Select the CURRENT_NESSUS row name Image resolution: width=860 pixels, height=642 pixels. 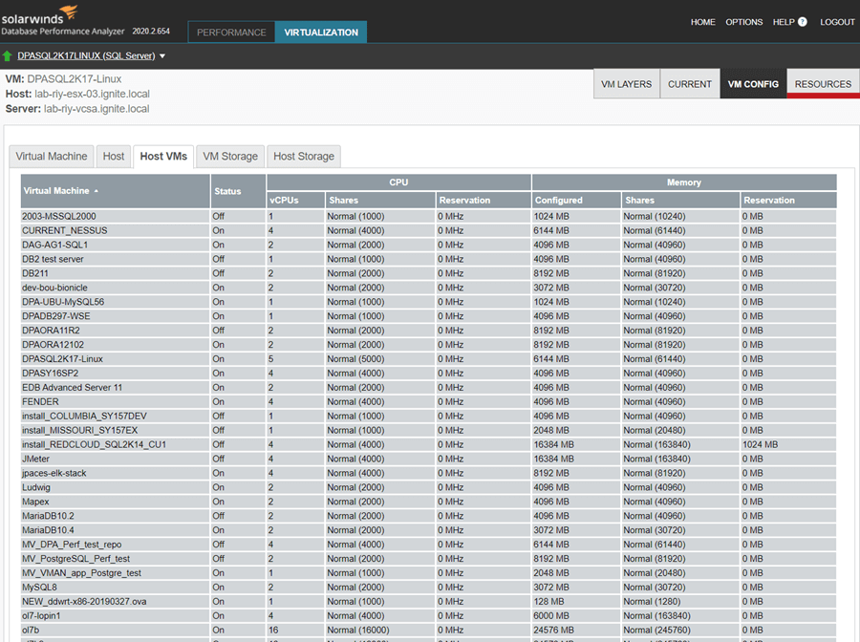click(x=65, y=231)
